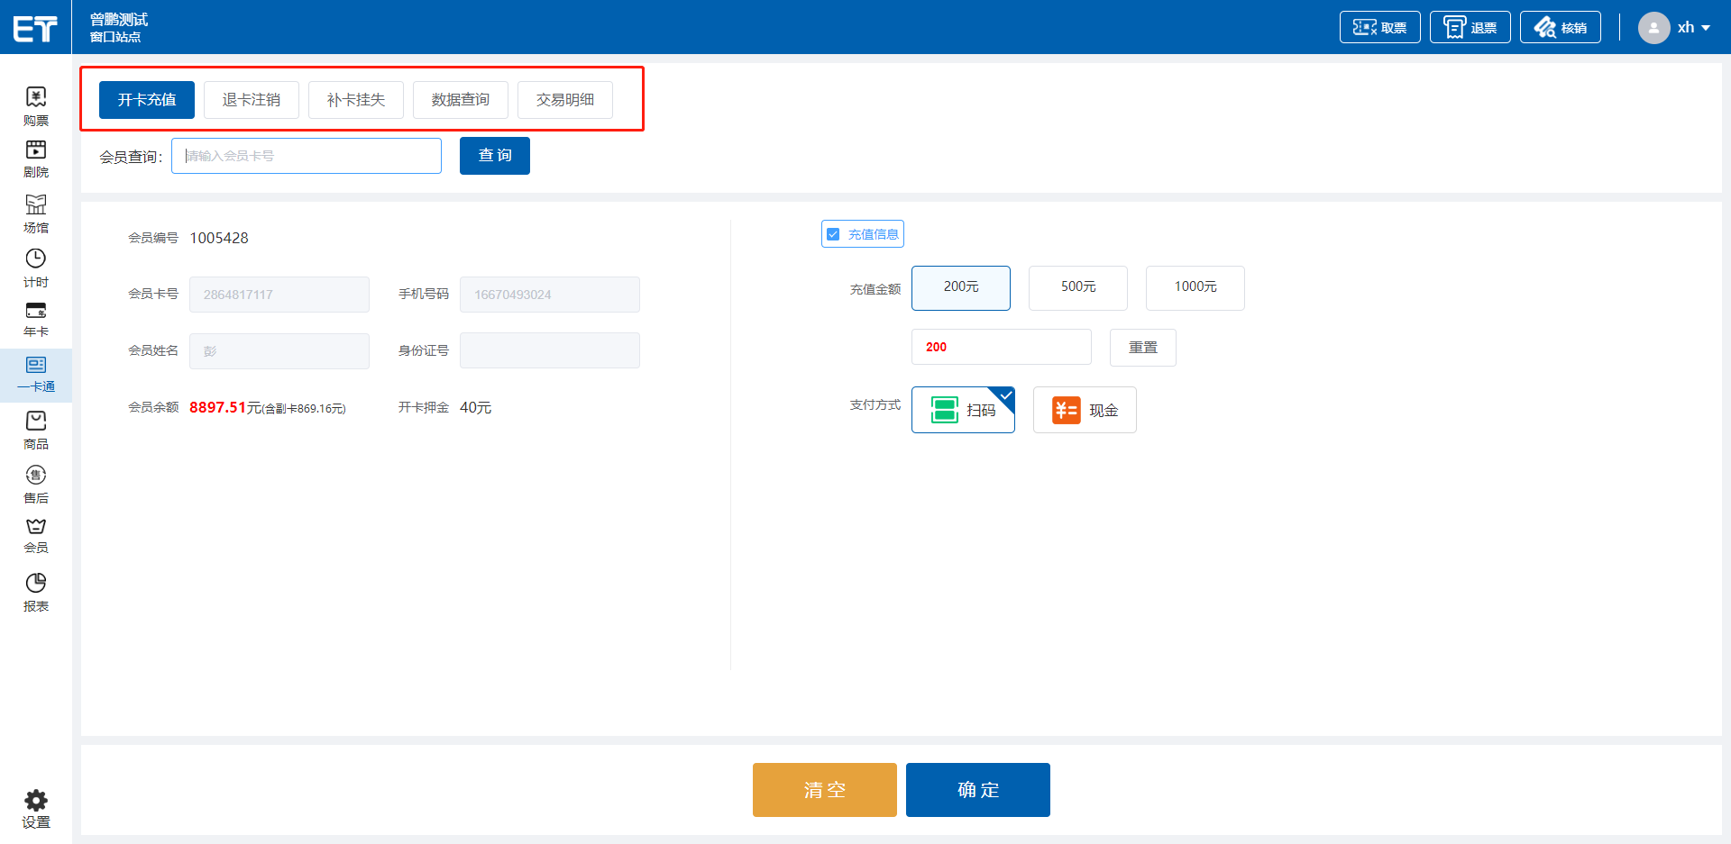Image resolution: width=1731 pixels, height=844 pixels.
Task: Select 扫码 scan payment method
Action: [x=963, y=410]
